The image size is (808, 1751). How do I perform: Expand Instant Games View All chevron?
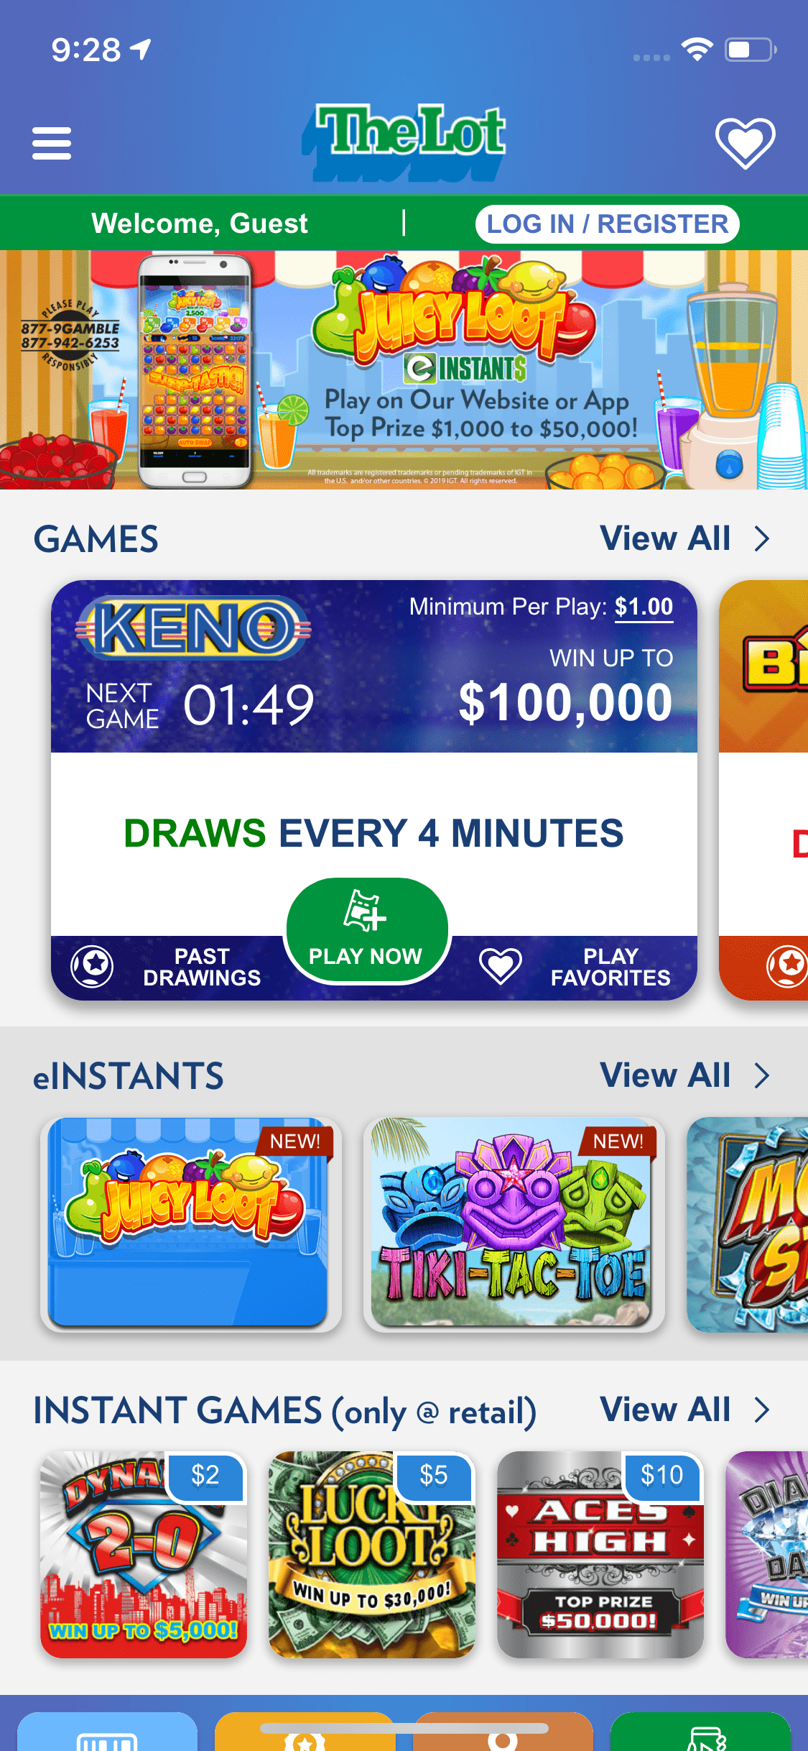[762, 1410]
